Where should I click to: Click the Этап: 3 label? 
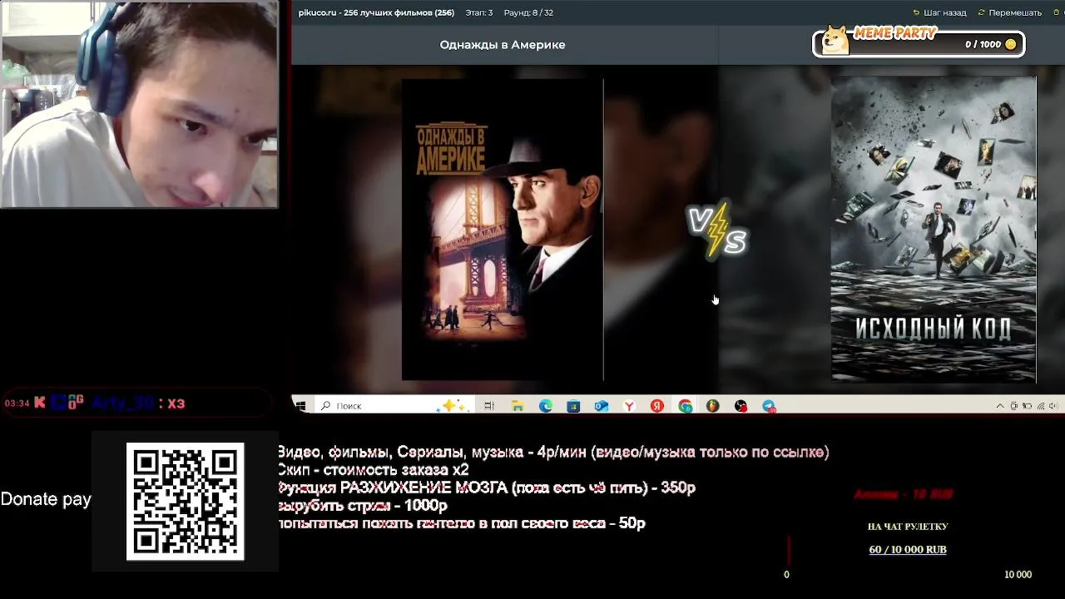click(479, 12)
